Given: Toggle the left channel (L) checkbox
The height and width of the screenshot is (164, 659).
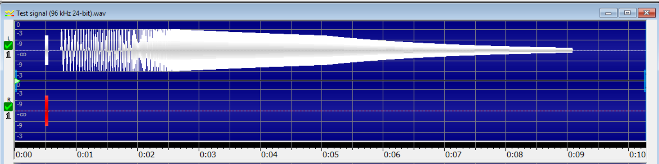Looking at the screenshot, I should [x=8, y=45].
